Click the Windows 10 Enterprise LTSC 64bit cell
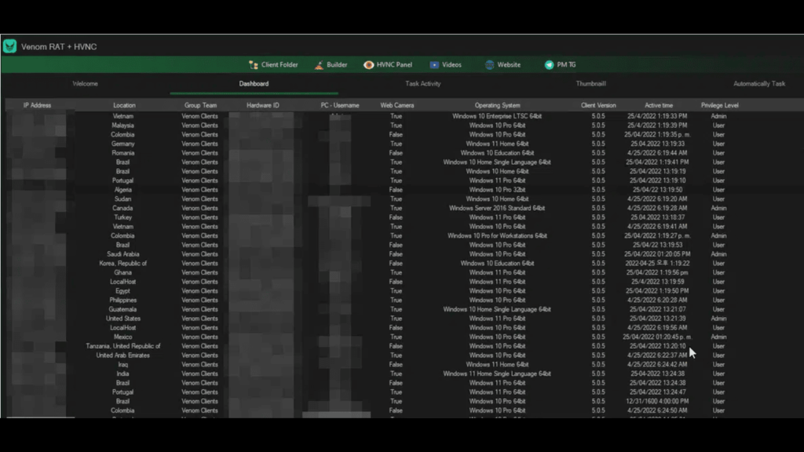The height and width of the screenshot is (452, 804). 497,116
